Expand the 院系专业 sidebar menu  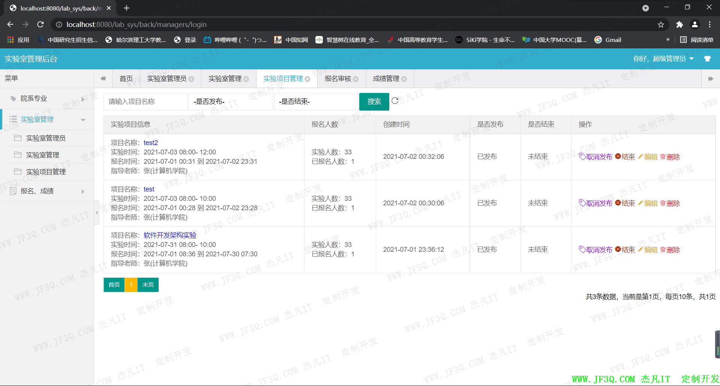click(47, 99)
